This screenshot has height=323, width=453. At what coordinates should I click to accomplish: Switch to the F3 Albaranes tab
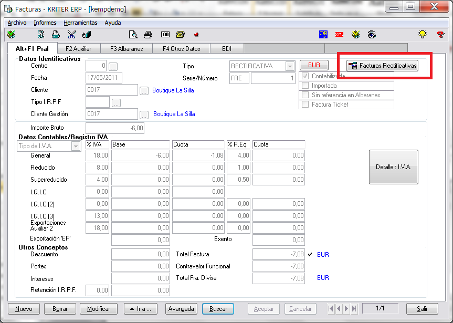(127, 48)
